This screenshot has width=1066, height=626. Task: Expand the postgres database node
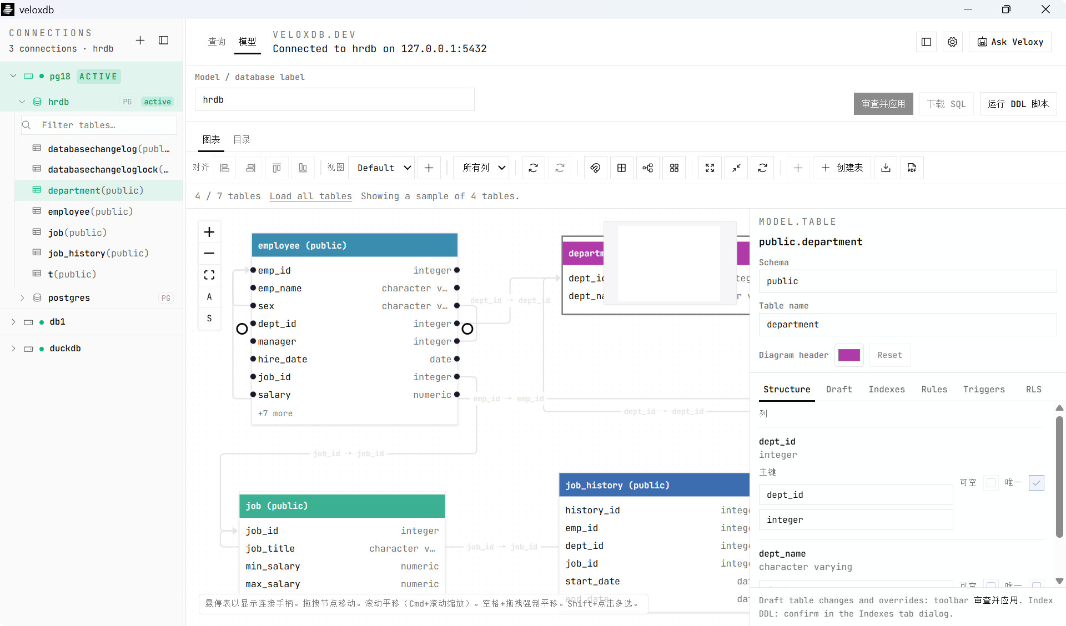tap(22, 298)
